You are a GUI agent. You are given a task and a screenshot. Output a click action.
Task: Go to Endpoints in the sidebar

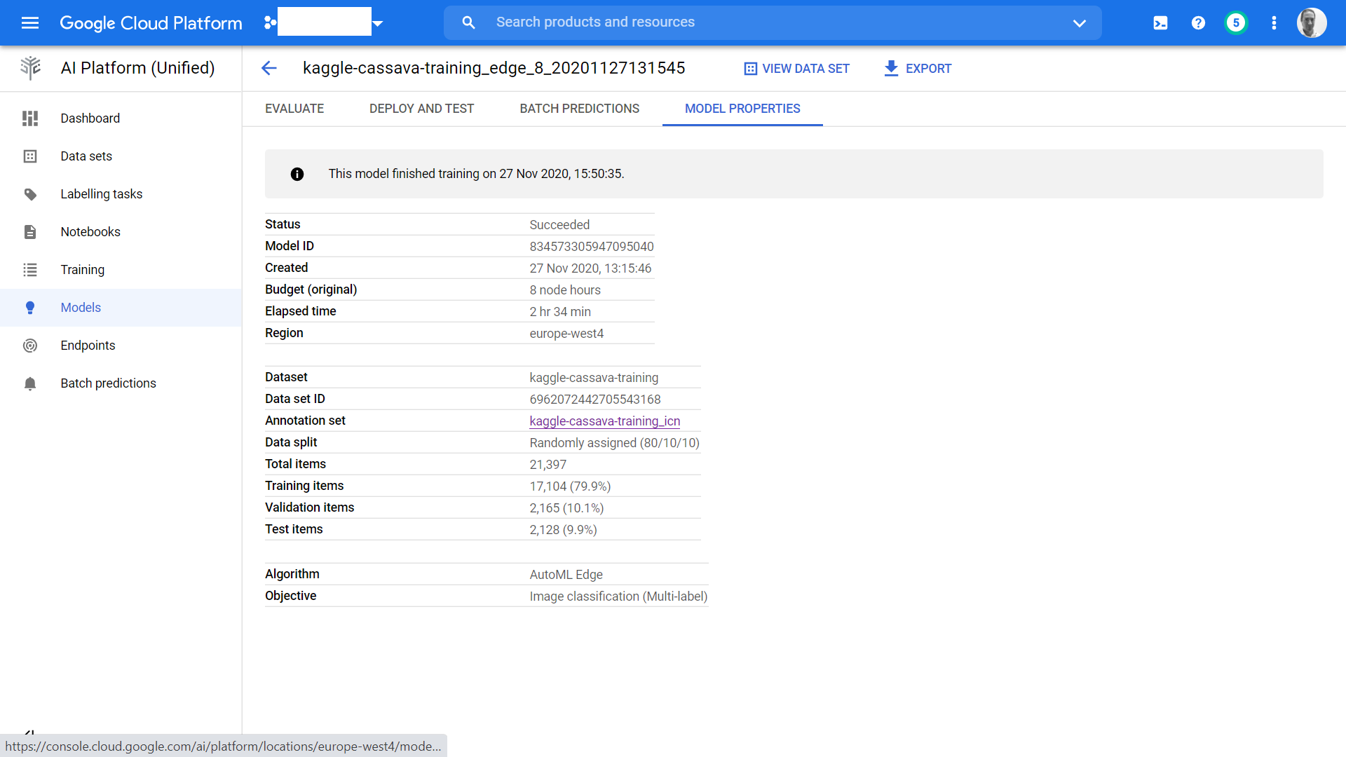pyautogui.click(x=88, y=346)
